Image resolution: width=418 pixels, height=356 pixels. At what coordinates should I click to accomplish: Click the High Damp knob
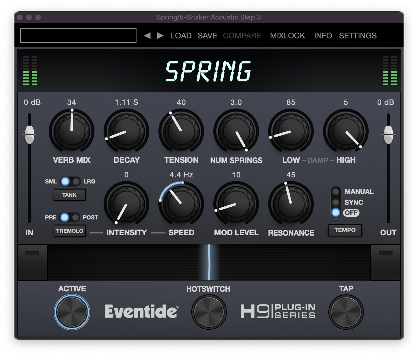[346, 131]
